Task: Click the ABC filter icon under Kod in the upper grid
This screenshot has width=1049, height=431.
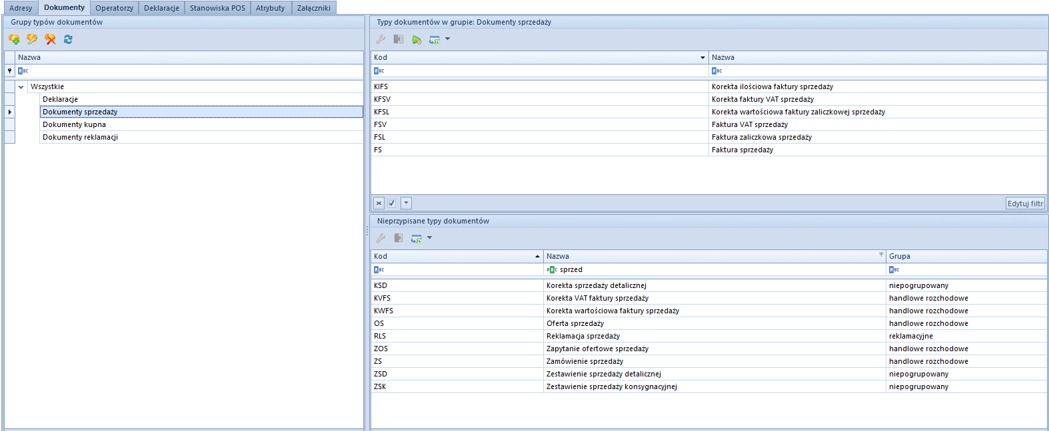Action: (x=379, y=71)
